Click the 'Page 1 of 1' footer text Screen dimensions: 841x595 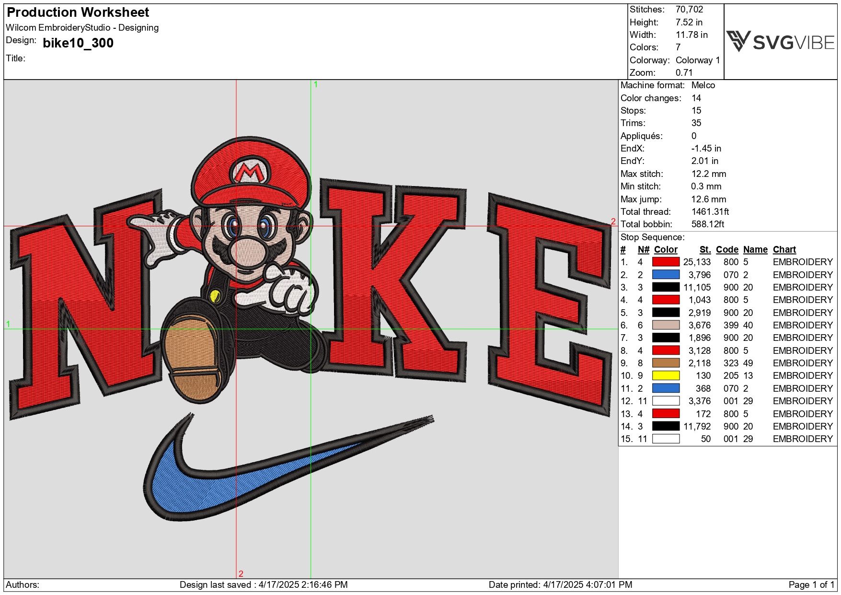811,584
